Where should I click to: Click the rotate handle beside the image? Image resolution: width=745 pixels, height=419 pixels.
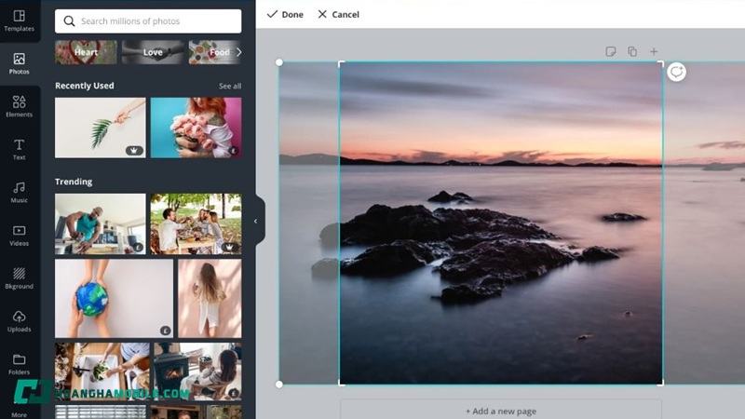click(x=677, y=72)
